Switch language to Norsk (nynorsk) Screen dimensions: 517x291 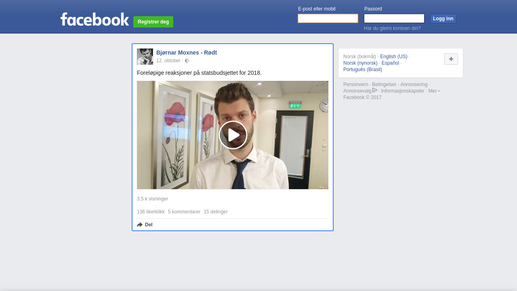[360, 63]
